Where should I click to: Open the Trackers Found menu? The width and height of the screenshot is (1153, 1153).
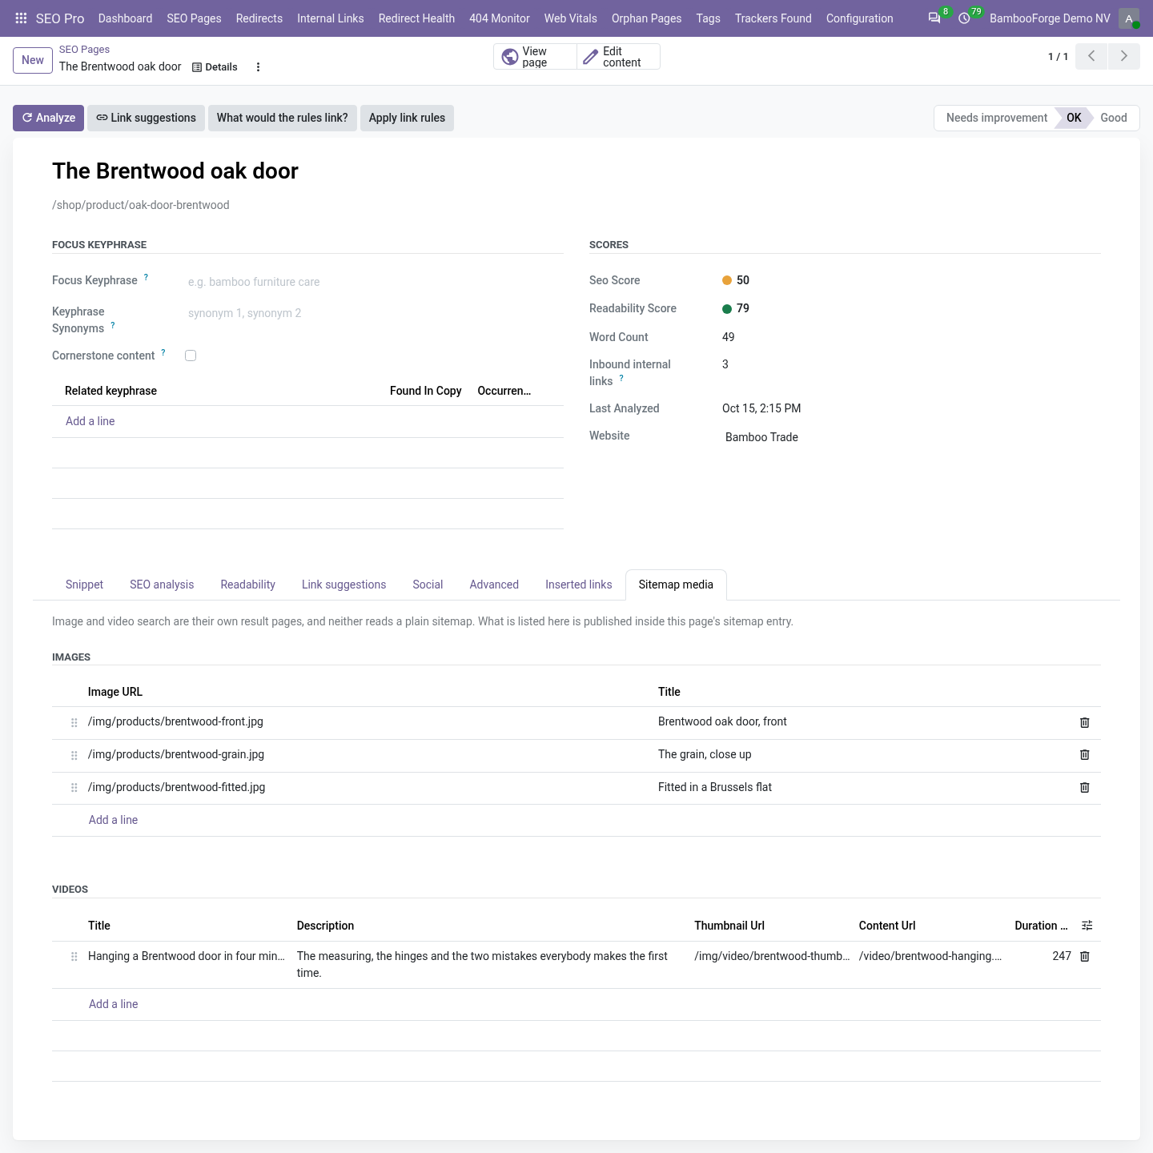pos(773,18)
